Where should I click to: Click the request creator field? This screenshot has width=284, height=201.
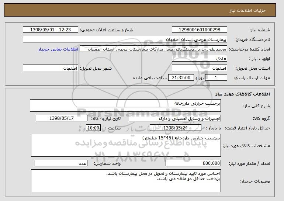pyautogui.click(x=153, y=49)
